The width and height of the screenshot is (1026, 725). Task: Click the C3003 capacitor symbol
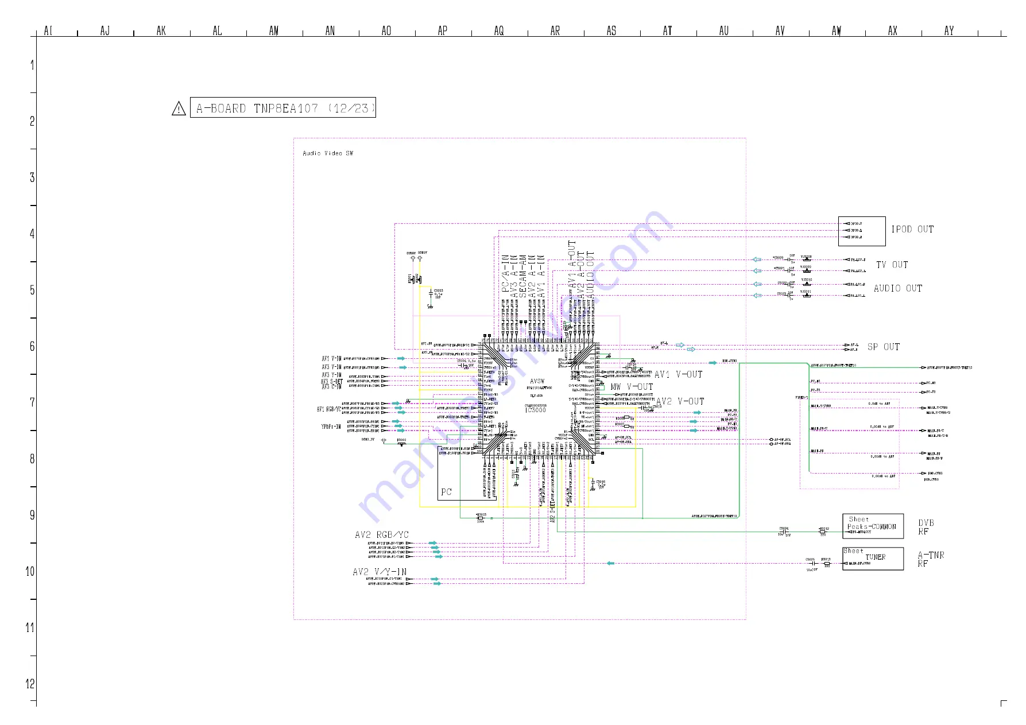[431, 293]
